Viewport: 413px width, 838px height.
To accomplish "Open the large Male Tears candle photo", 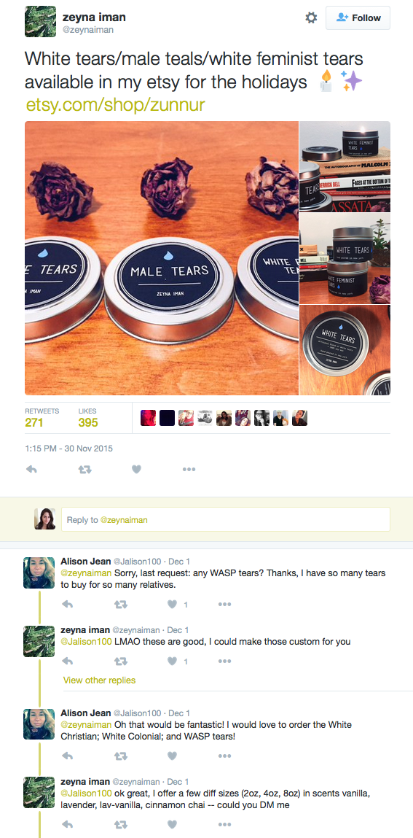I will 162,258.
